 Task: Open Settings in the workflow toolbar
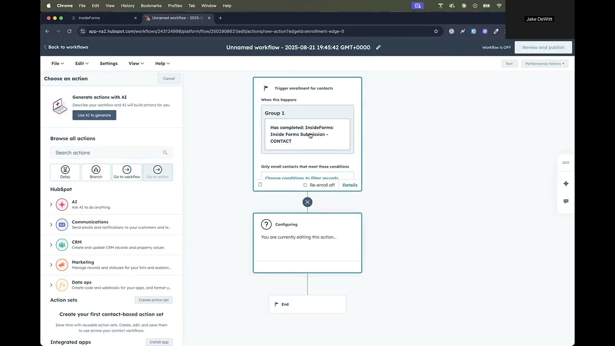[109, 63]
